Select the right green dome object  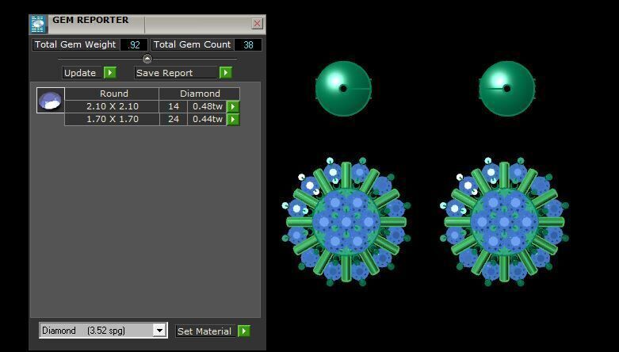(507, 89)
